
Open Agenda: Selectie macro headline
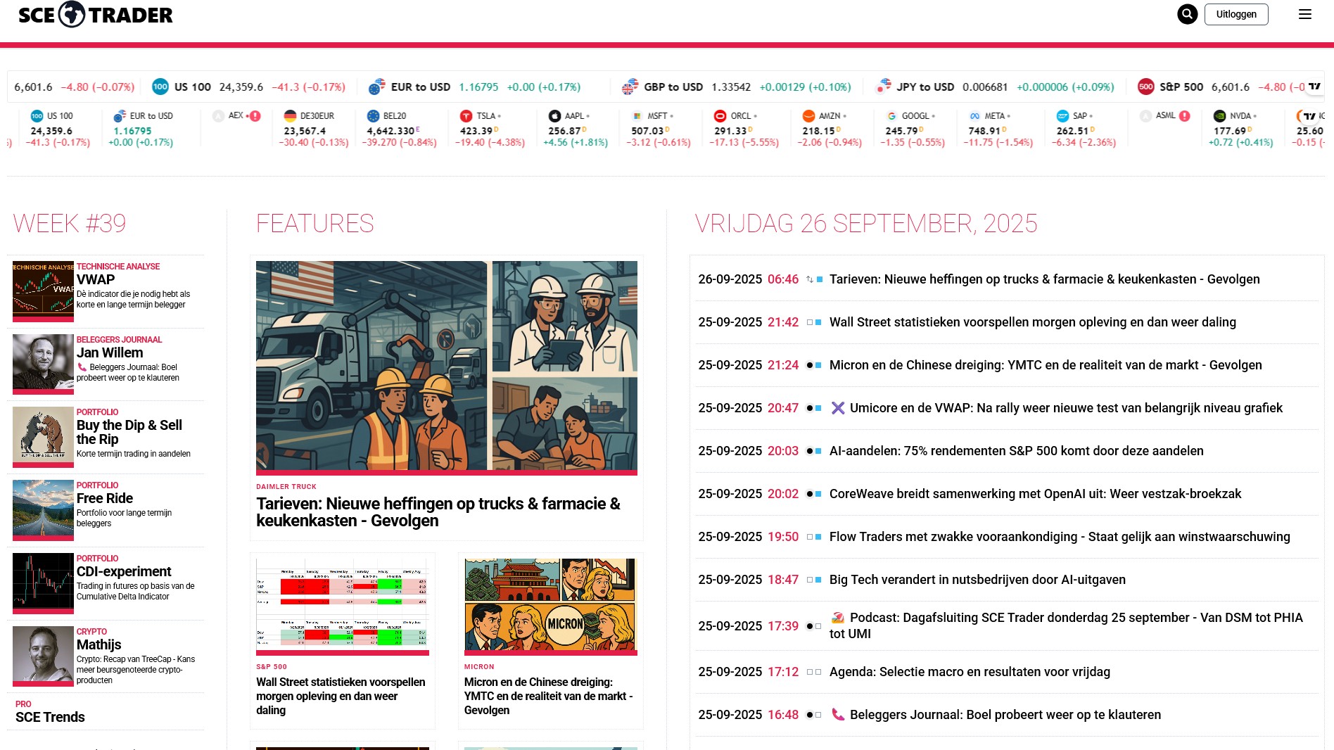click(x=969, y=672)
